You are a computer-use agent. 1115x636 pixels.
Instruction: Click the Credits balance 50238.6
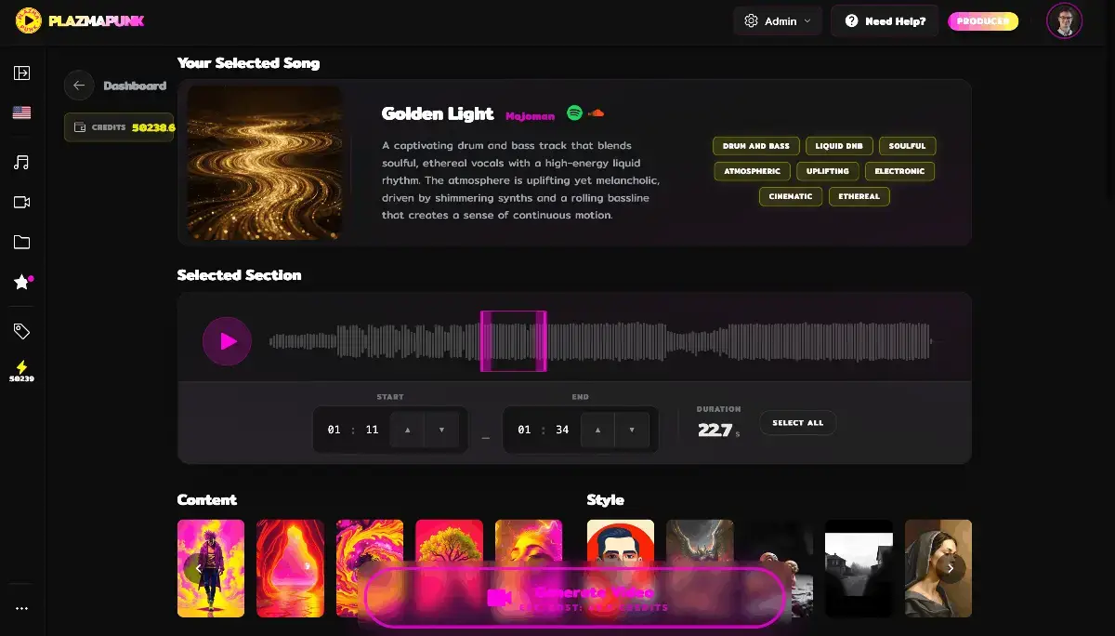pos(152,127)
